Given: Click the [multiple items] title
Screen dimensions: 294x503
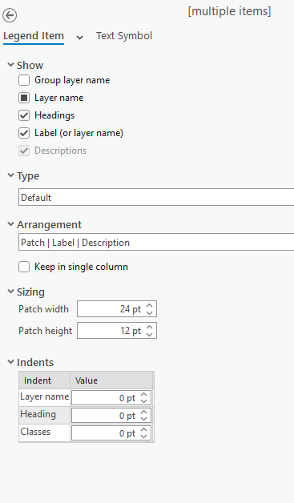Looking at the screenshot, I should coord(229,11).
